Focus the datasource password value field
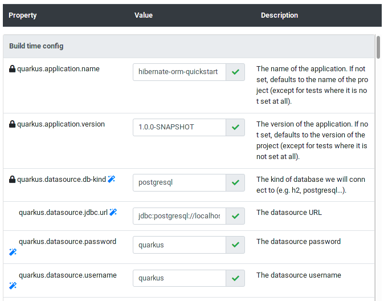Screen dimensions: 384x301 coord(179,245)
